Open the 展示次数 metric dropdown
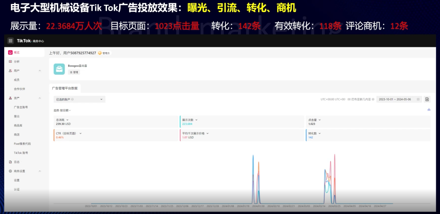Screen dimensions: 440x214 (189, 120)
